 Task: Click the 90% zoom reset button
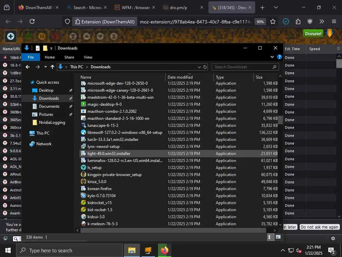pyautogui.click(x=260, y=22)
